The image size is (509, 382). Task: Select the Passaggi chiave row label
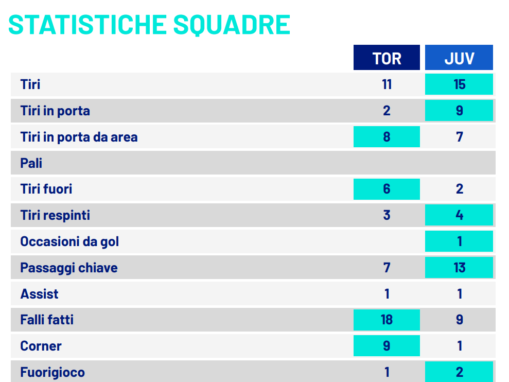69,268
